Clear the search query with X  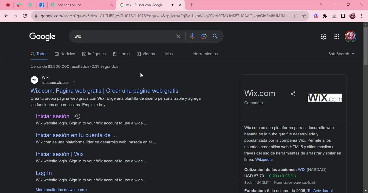pos(178,36)
